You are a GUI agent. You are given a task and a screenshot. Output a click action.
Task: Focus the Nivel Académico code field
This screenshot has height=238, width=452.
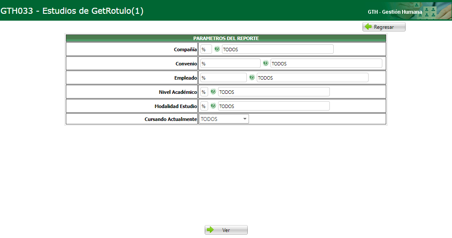click(204, 92)
